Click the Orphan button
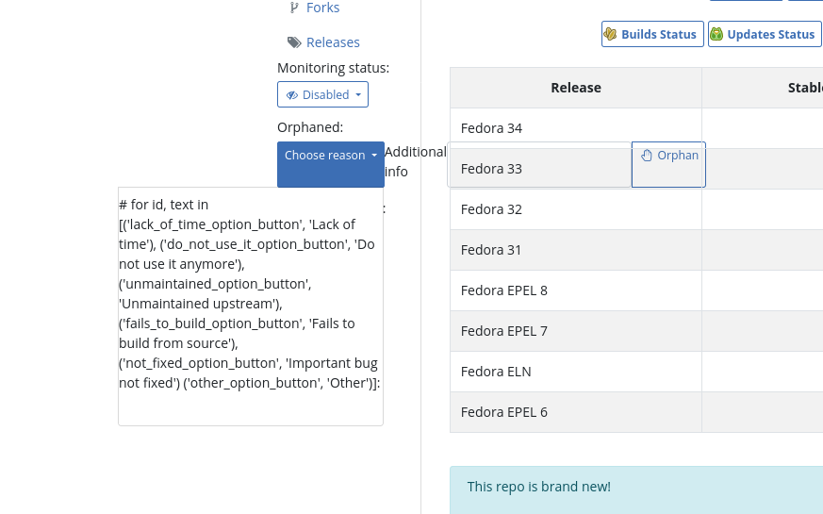Viewport: 823px width, 514px height. [x=668, y=164]
